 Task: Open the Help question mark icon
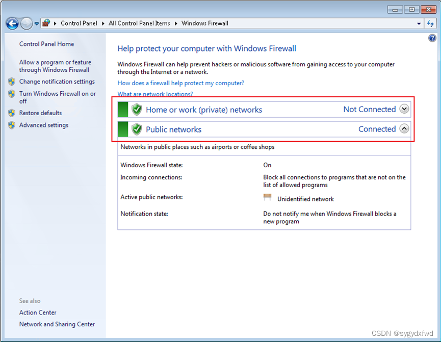pyautogui.click(x=432, y=38)
